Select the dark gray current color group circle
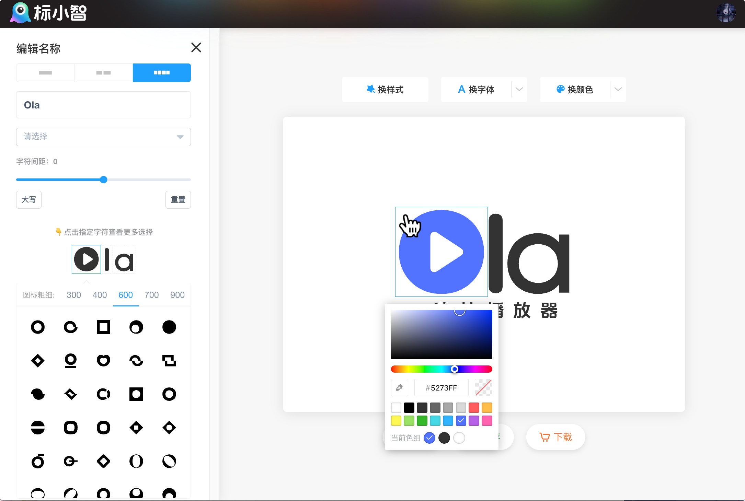The image size is (745, 501). click(444, 438)
